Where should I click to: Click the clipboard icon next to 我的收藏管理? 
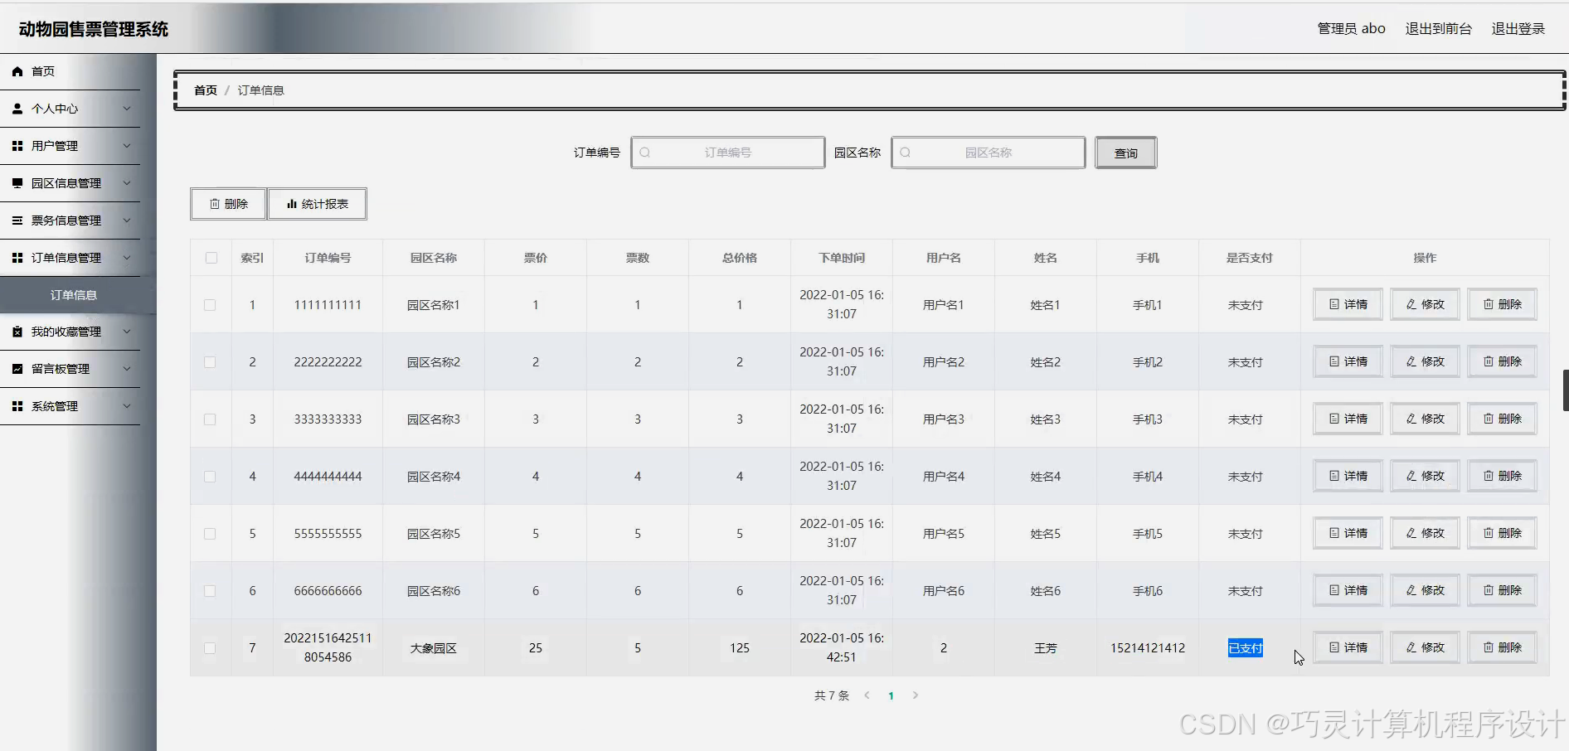[x=17, y=332]
